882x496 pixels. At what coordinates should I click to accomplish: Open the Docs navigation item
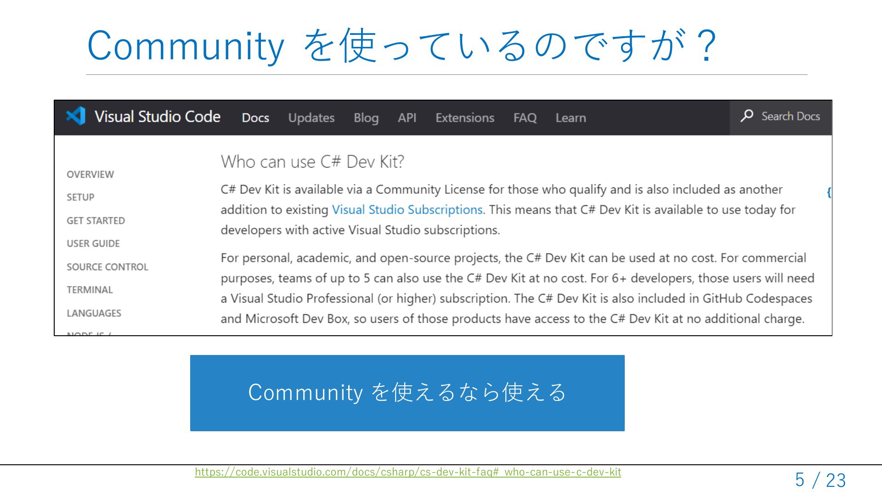[255, 118]
